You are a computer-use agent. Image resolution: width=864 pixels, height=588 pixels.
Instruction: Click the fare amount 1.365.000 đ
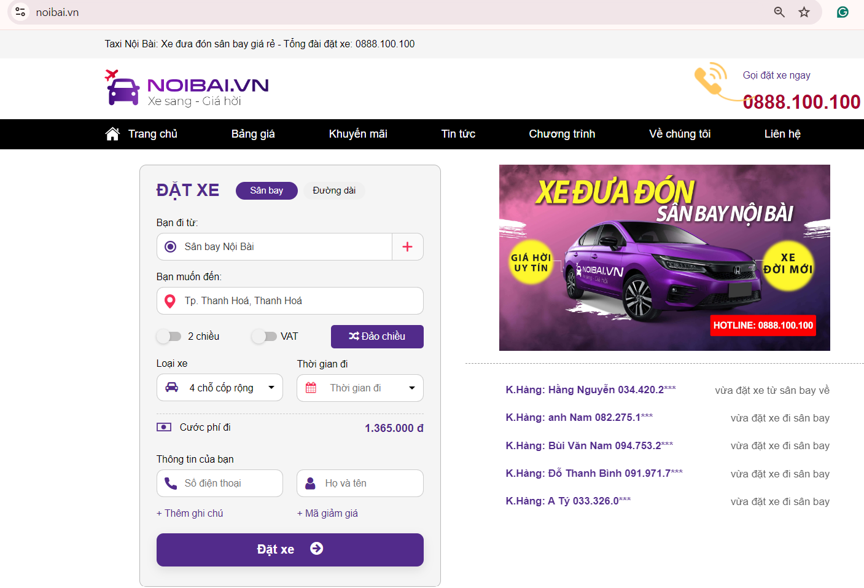[394, 428]
